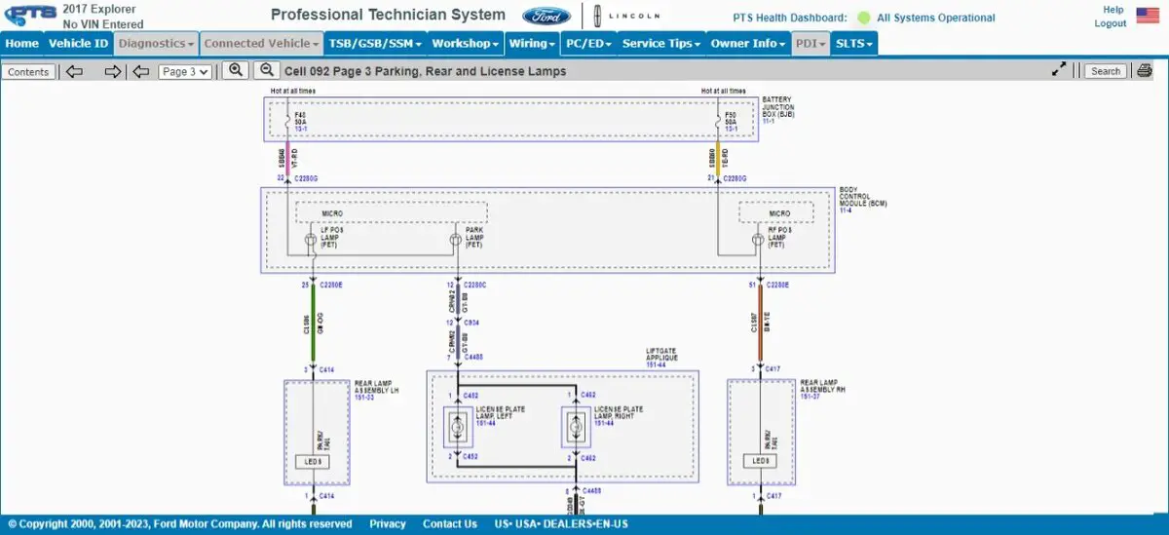Expand diagram to full screen

(1059, 70)
